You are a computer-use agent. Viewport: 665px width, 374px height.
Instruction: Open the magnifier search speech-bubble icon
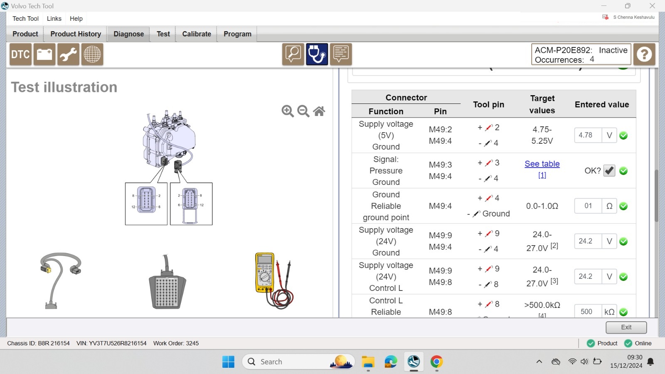(293, 54)
